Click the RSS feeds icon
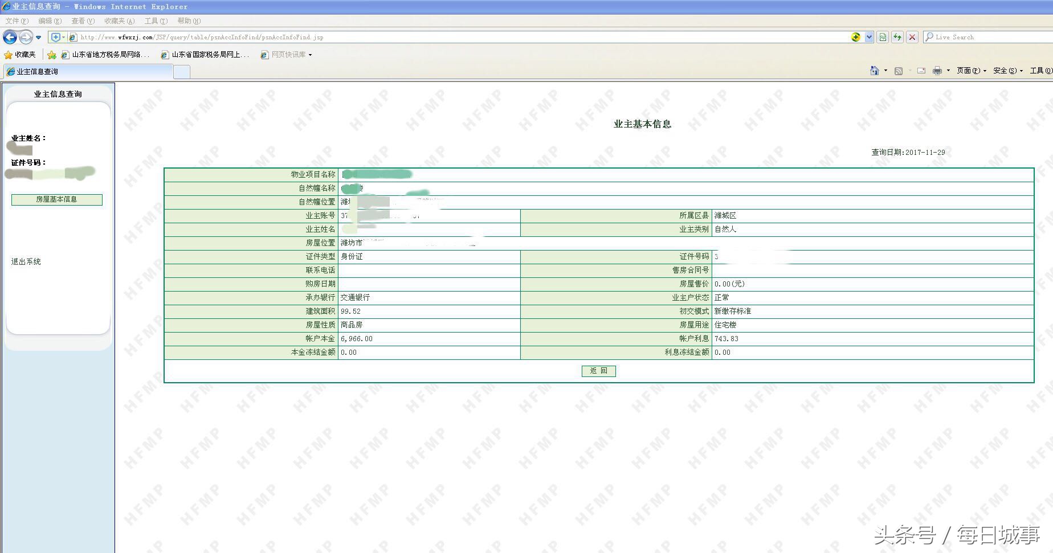The image size is (1053, 553). coord(899,71)
